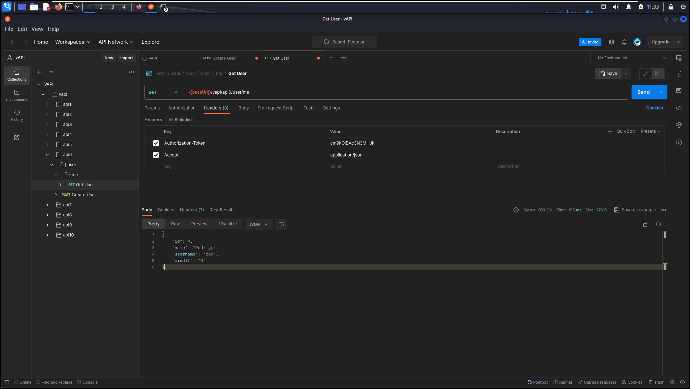Open the Send button dropdown arrow

click(662, 92)
